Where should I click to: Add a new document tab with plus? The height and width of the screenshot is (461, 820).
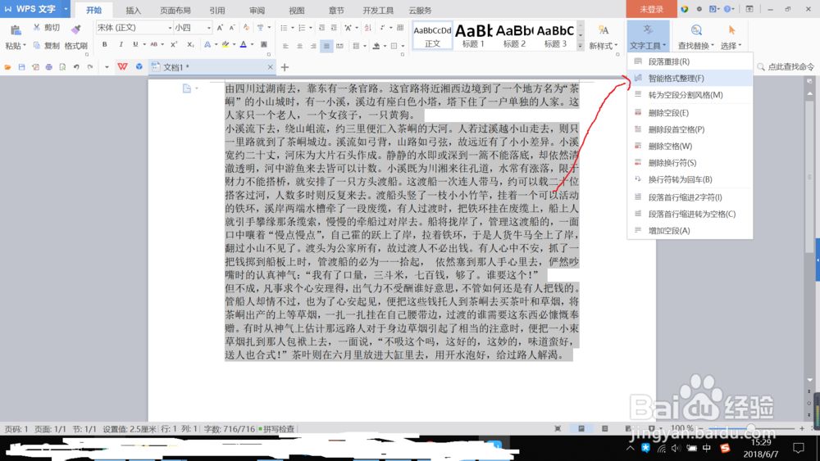(x=285, y=67)
